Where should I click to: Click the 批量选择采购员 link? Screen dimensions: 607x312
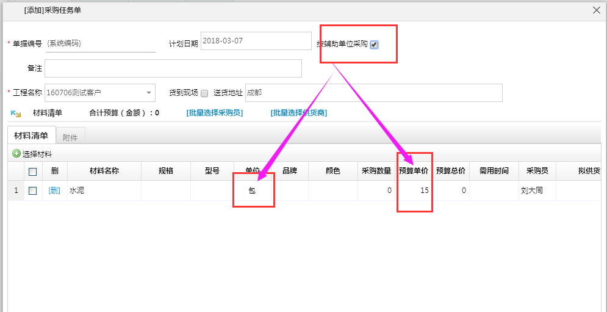214,113
